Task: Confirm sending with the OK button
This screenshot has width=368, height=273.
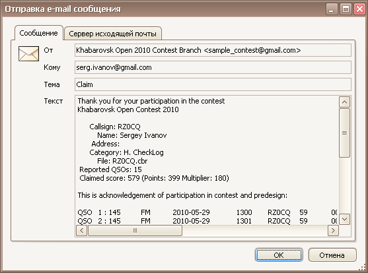Action: tap(279, 255)
